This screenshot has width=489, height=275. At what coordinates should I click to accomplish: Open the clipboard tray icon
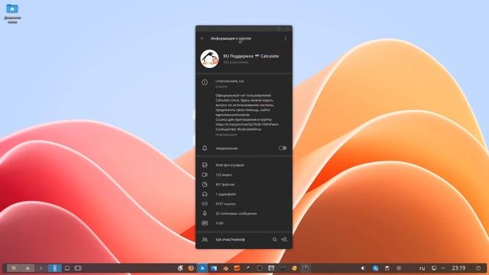(387, 268)
